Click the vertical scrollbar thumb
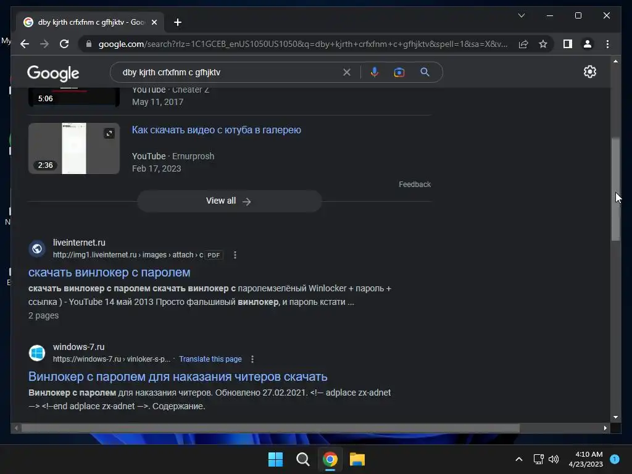The height and width of the screenshot is (474, 632). click(615, 189)
